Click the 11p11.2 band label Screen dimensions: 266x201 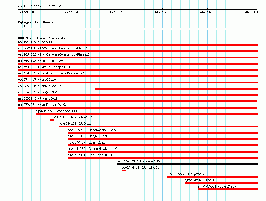pyautogui.click(x=24, y=26)
